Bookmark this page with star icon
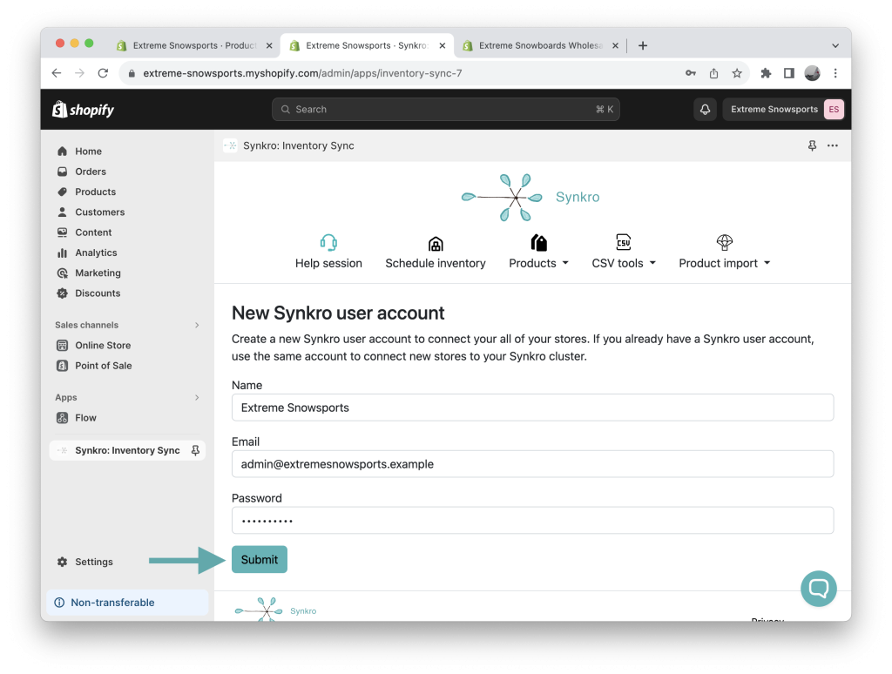The width and height of the screenshot is (892, 674). click(x=737, y=73)
